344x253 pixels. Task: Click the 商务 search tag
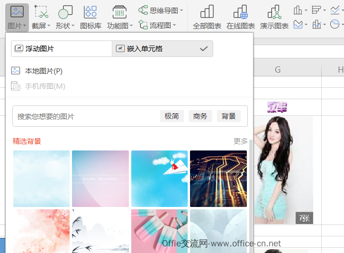(x=200, y=116)
